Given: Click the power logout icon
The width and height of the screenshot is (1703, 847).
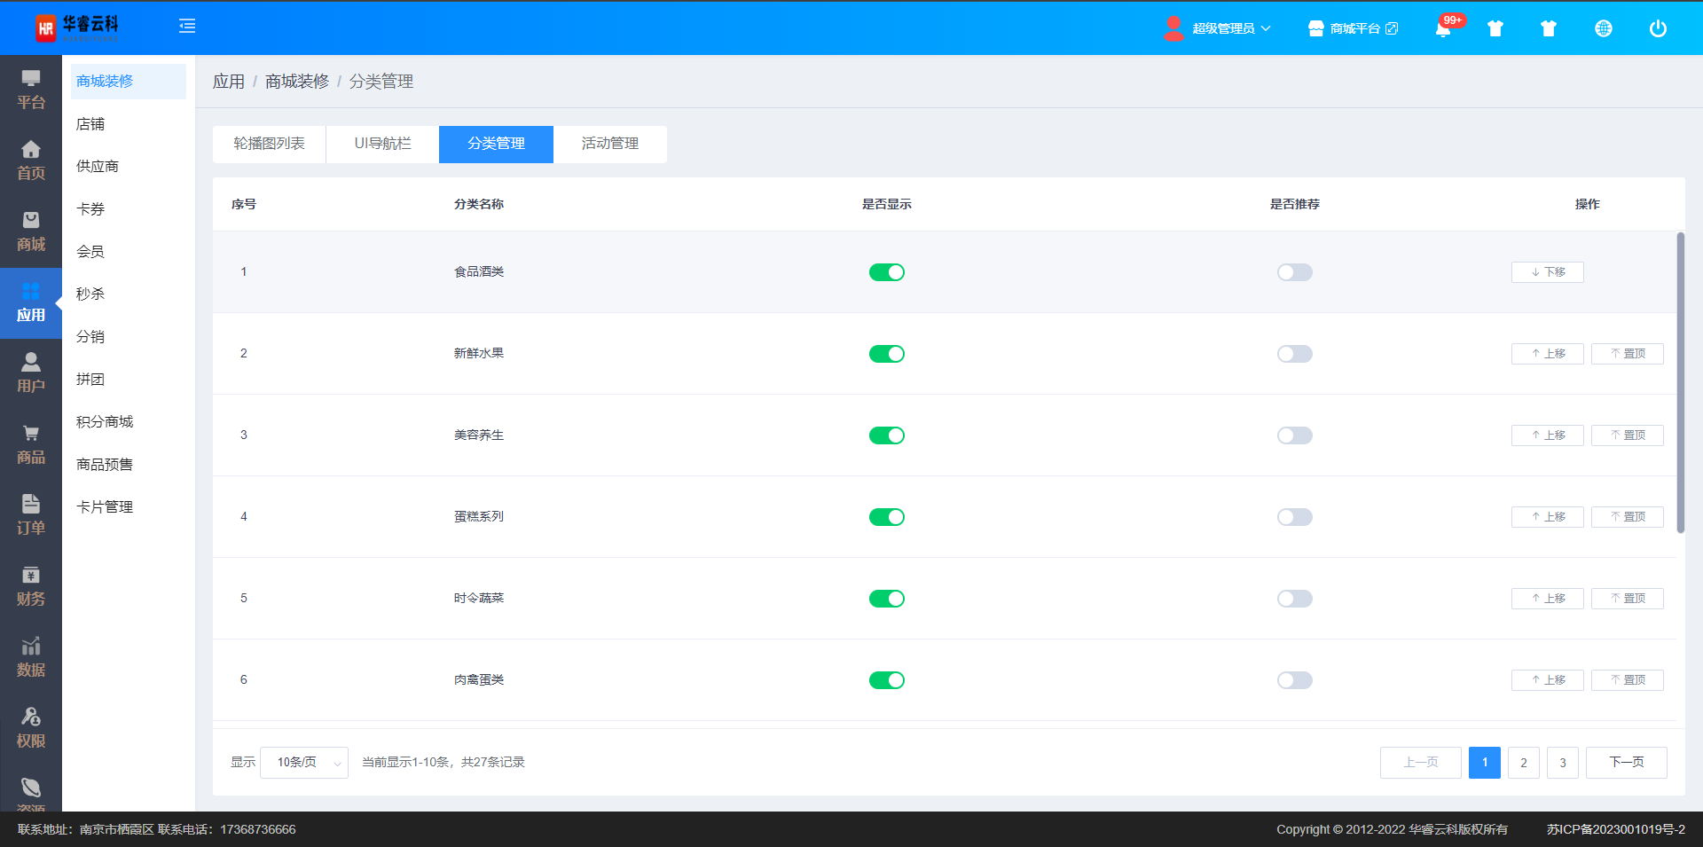Looking at the screenshot, I should coord(1657,28).
